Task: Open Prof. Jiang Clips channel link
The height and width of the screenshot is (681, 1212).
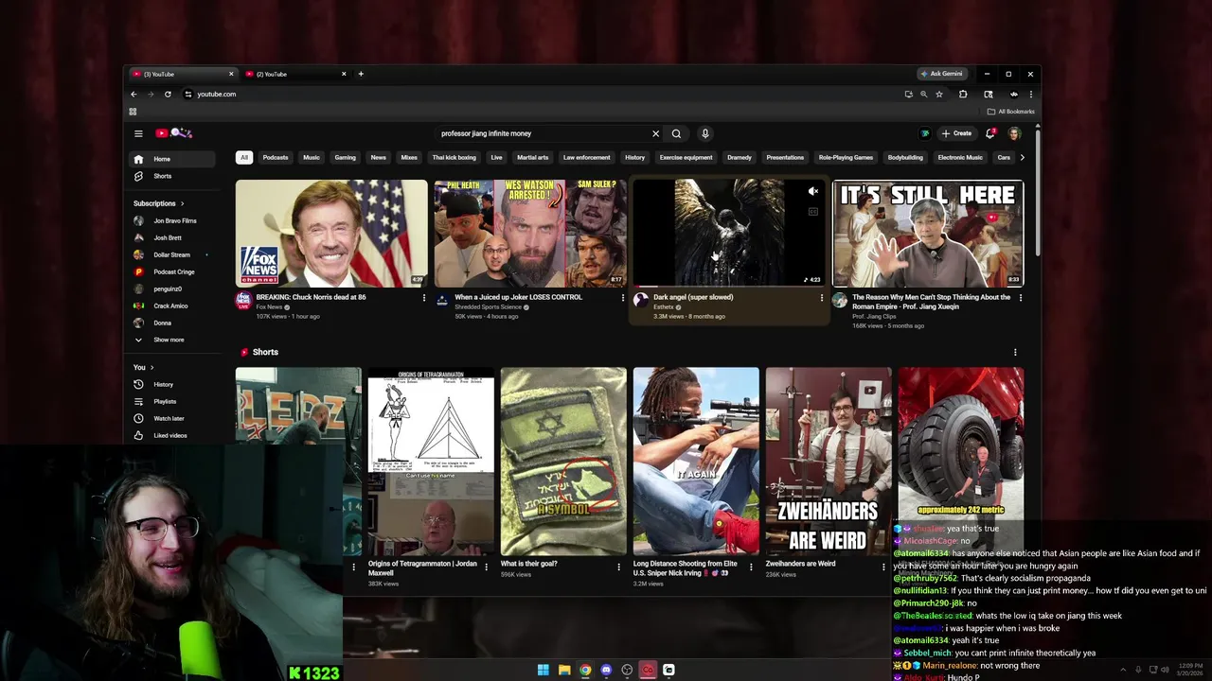Action: (874, 316)
